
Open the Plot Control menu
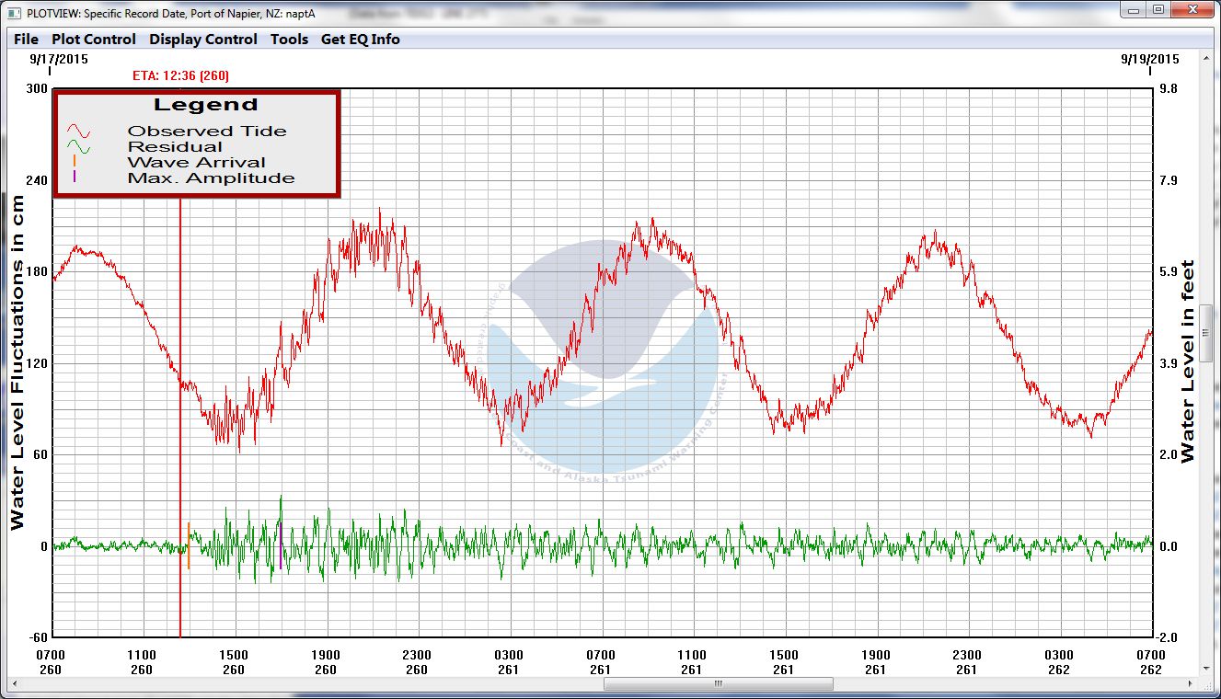click(93, 40)
